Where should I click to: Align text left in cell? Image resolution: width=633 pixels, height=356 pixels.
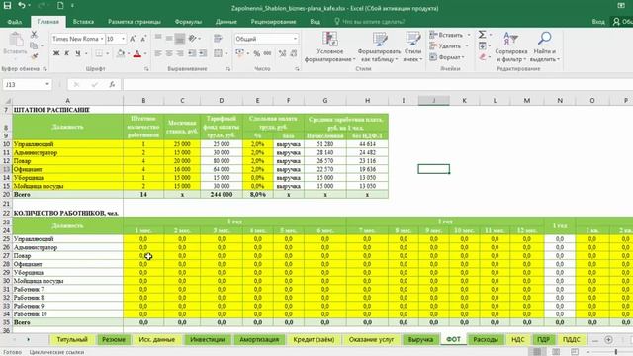tap(158, 53)
